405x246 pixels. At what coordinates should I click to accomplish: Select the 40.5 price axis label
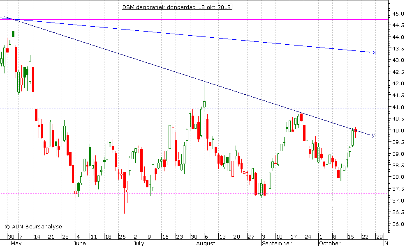pyautogui.click(x=398, y=119)
